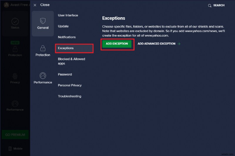Viewport: 235px width, 156px height.
Task: Click the Status checkmark icon
Action: click(15, 22)
